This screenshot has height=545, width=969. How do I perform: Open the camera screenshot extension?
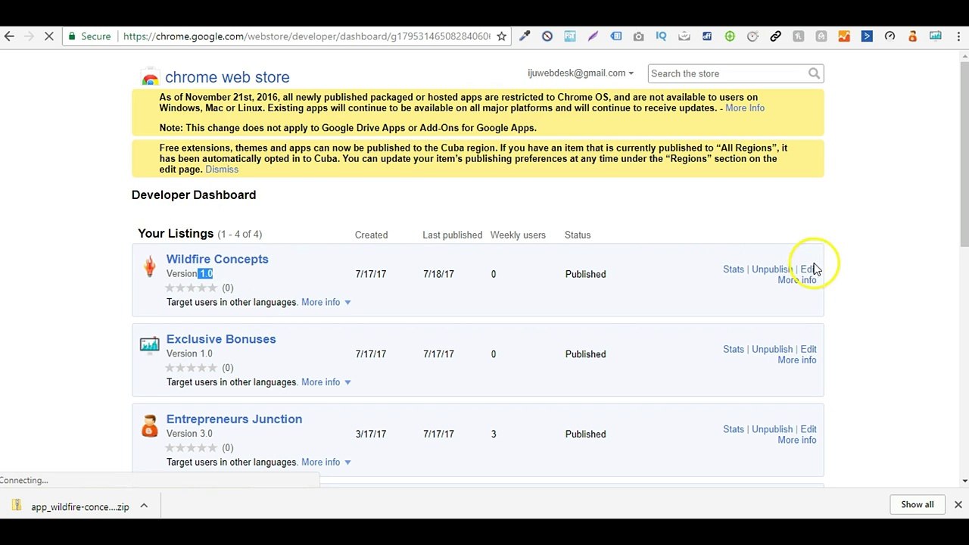[x=638, y=36]
